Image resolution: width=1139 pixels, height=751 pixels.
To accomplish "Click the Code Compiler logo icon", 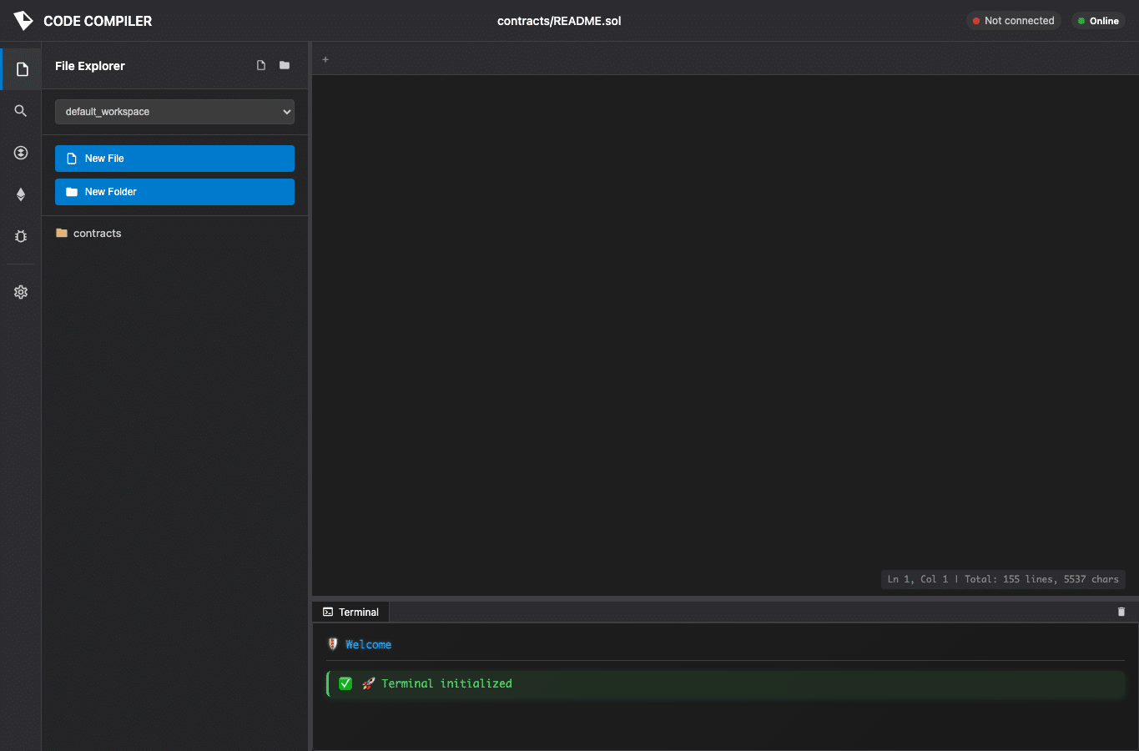I will tap(23, 21).
